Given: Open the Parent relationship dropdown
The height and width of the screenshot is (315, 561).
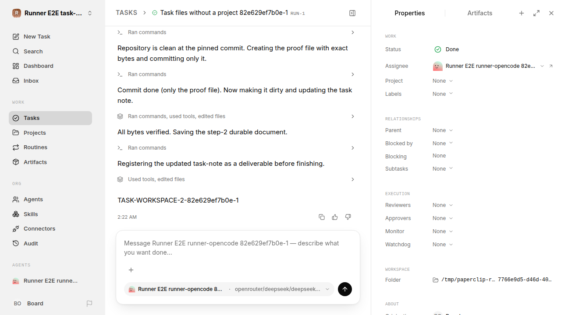Looking at the screenshot, I should 443,130.
